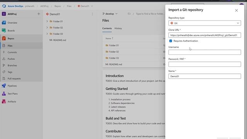Viewport: 247px width, 139px height.
Task: Open Folder 03 in the files table
Action: click(x=114, y=58)
